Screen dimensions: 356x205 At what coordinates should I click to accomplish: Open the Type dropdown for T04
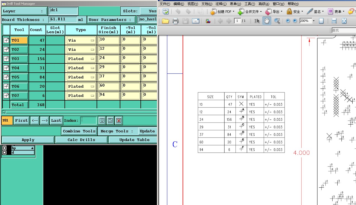[81, 68]
